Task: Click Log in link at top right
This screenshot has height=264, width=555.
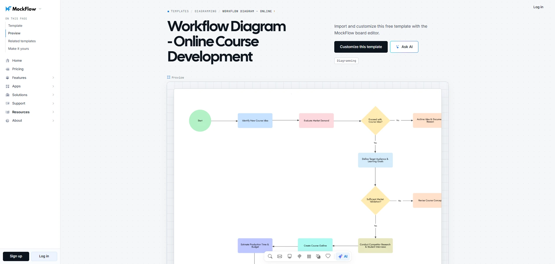Action: tap(538, 7)
